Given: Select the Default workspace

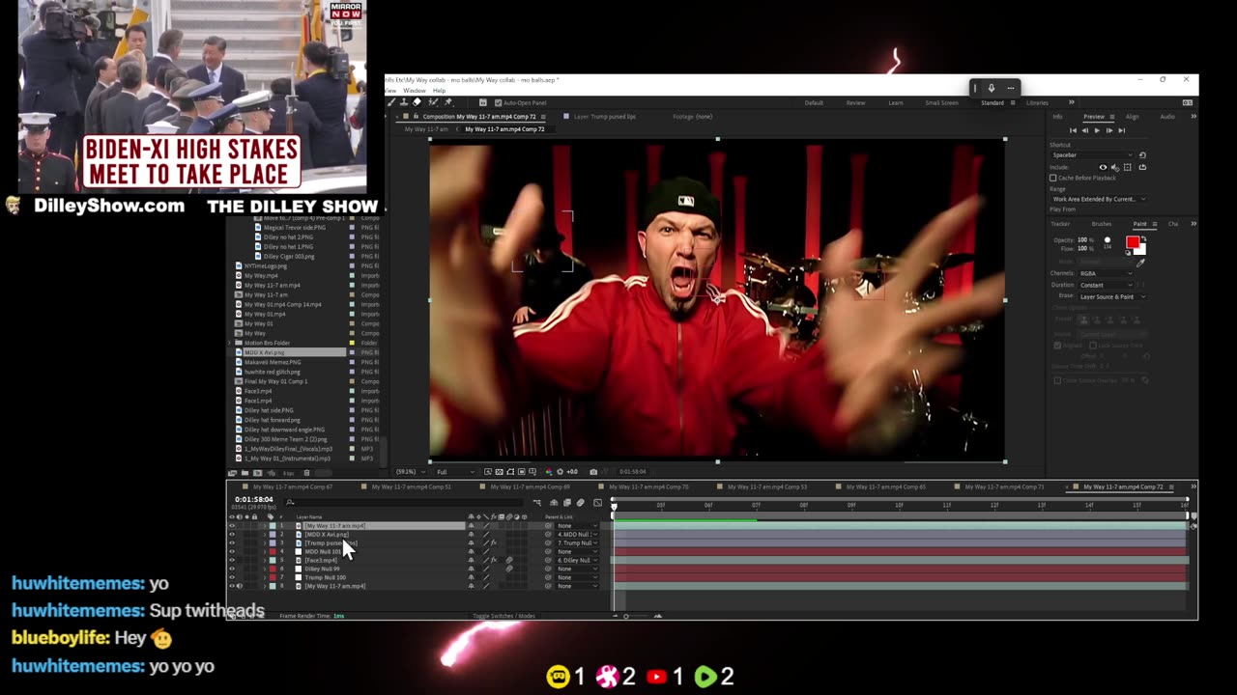Looking at the screenshot, I should pos(814,102).
